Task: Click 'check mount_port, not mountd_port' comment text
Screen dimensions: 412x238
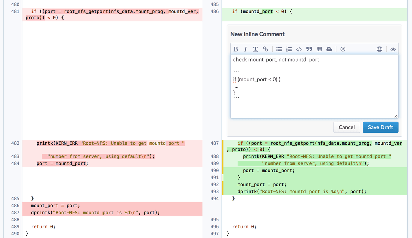Action: click(x=276, y=60)
